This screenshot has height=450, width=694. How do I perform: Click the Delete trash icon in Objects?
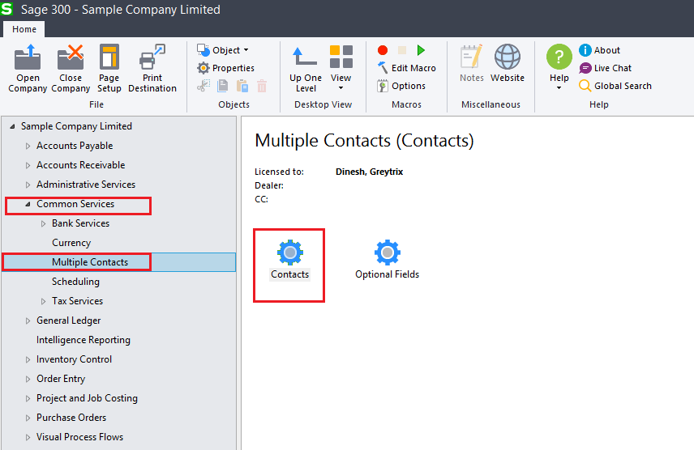tap(262, 86)
